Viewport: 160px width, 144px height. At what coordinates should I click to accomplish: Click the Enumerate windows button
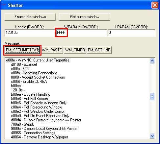[30, 17]
